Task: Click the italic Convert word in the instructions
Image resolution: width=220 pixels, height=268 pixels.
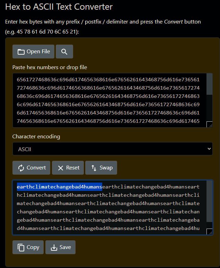Action: 174,22
